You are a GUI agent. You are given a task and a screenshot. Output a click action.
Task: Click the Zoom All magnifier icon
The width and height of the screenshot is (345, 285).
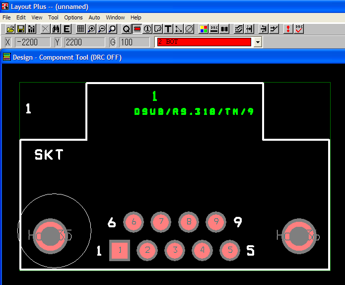click(112, 29)
